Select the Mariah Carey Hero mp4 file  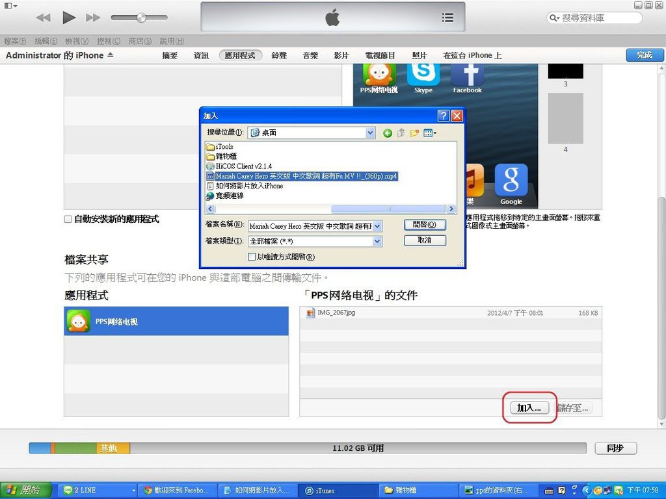(x=302, y=175)
